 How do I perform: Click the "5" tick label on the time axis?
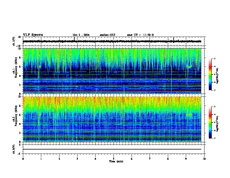pos(114,159)
